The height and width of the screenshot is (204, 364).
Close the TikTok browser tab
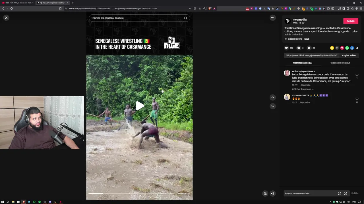coord(67,3)
